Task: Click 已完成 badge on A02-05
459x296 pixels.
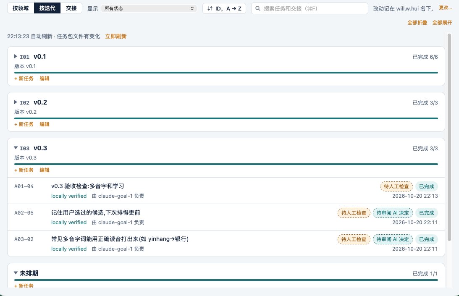Action: [x=427, y=213]
